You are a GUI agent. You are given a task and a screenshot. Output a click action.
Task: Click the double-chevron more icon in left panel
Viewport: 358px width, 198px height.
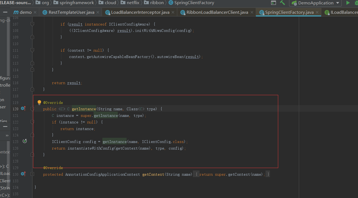coord(7,135)
